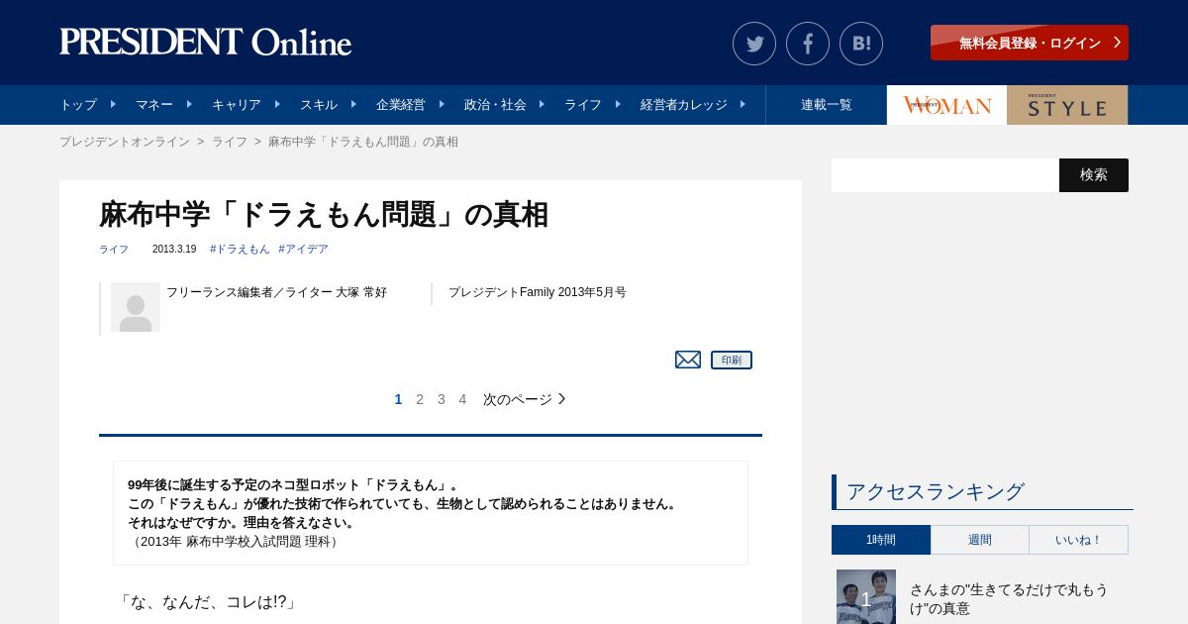Click the date 2013.3.19

pos(174,250)
